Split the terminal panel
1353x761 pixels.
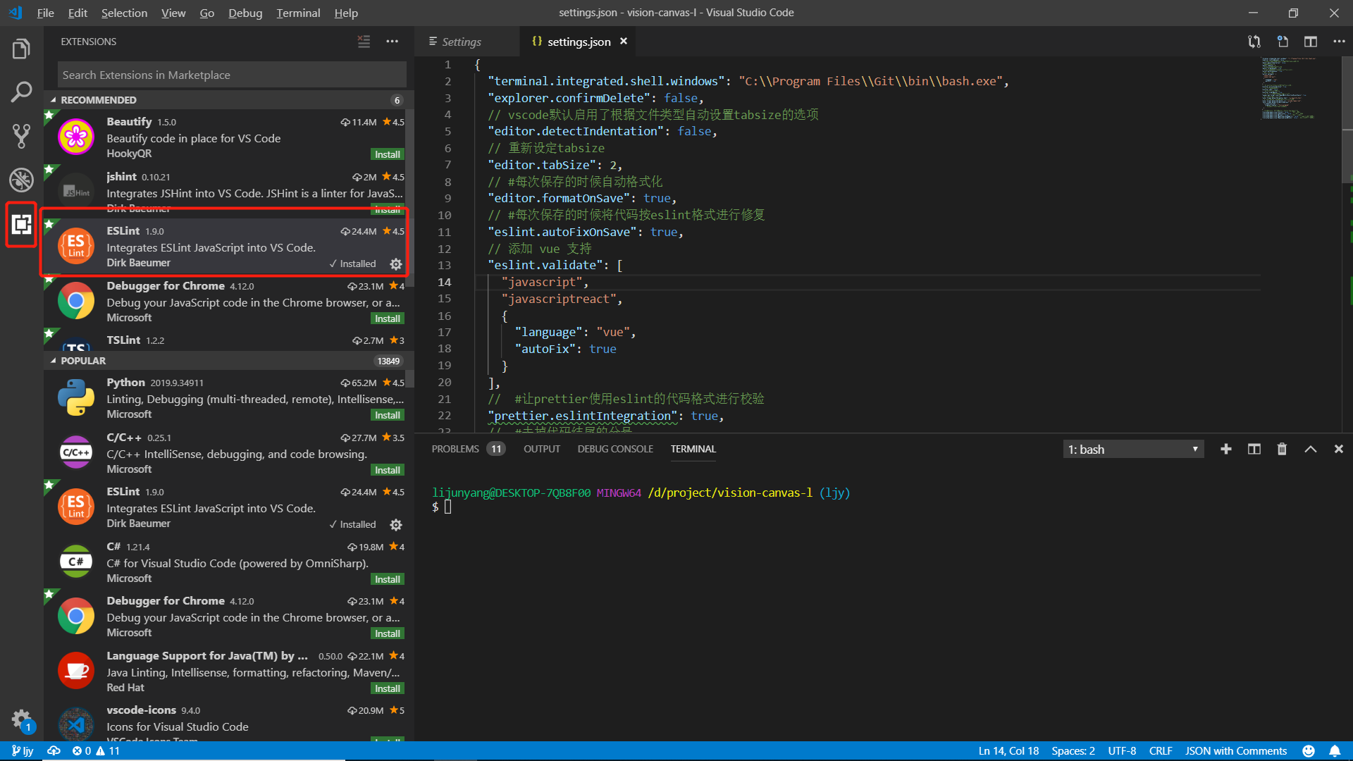coord(1254,450)
